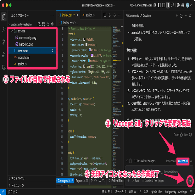Navigate forward with the right arrow in editor toolbar
The image size is (195, 195).
click(114, 15)
